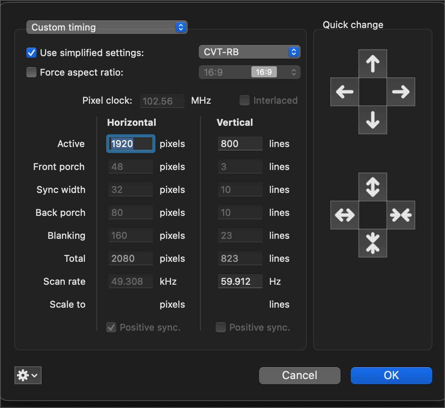Click the Quick change move up arrow
The width and height of the screenshot is (445, 408).
[x=373, y=64]
